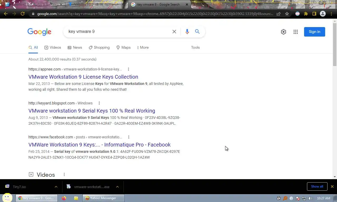
Task: Switch to the All results tab
Action: click(x=33, y=48)
